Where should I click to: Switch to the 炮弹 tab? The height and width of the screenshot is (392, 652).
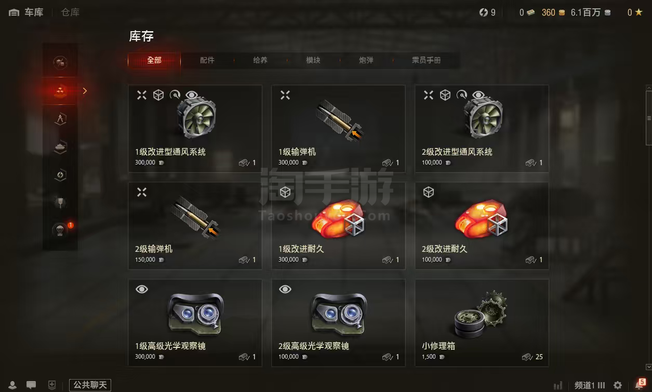(366, 60)
